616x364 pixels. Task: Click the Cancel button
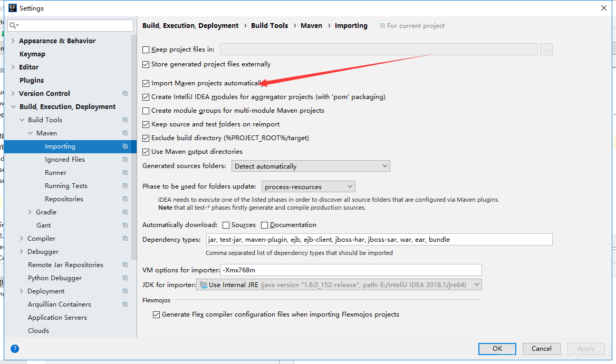[541, 348]
